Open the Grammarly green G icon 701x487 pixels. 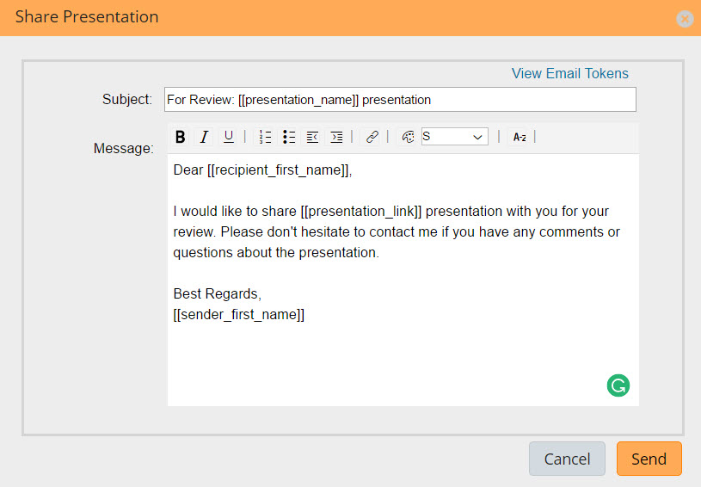[x=618, y=385]
